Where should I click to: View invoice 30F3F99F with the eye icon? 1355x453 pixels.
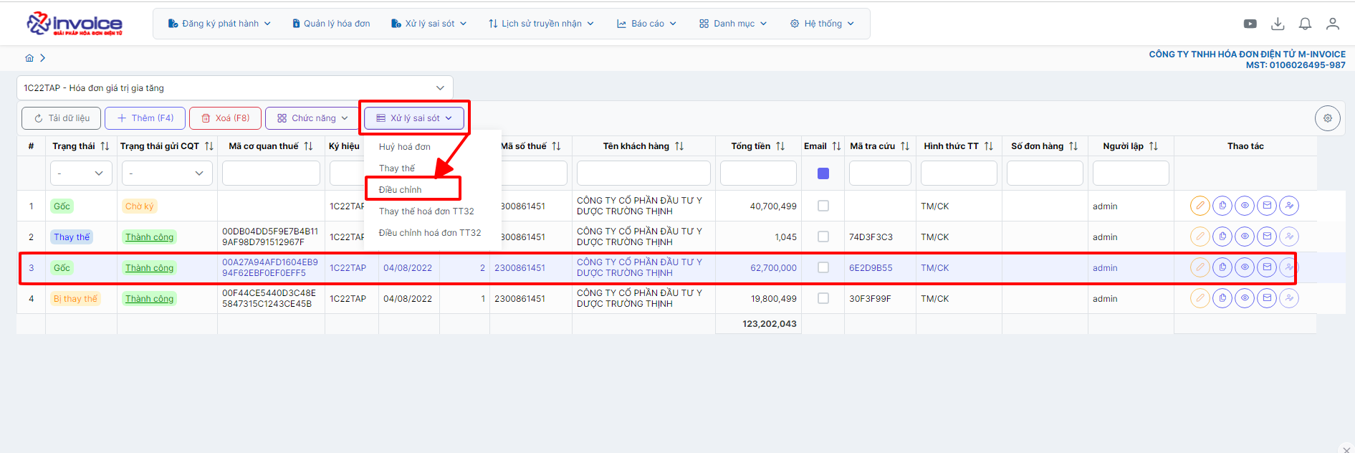coord(1245,298)
